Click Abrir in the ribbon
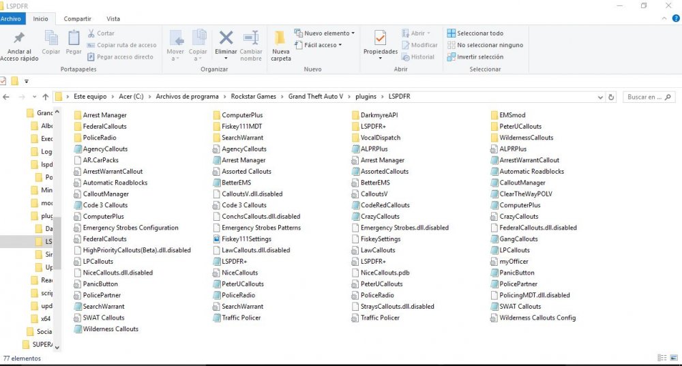Image resolution: width=682 pixels, height=366 pixels. (416, 33)
